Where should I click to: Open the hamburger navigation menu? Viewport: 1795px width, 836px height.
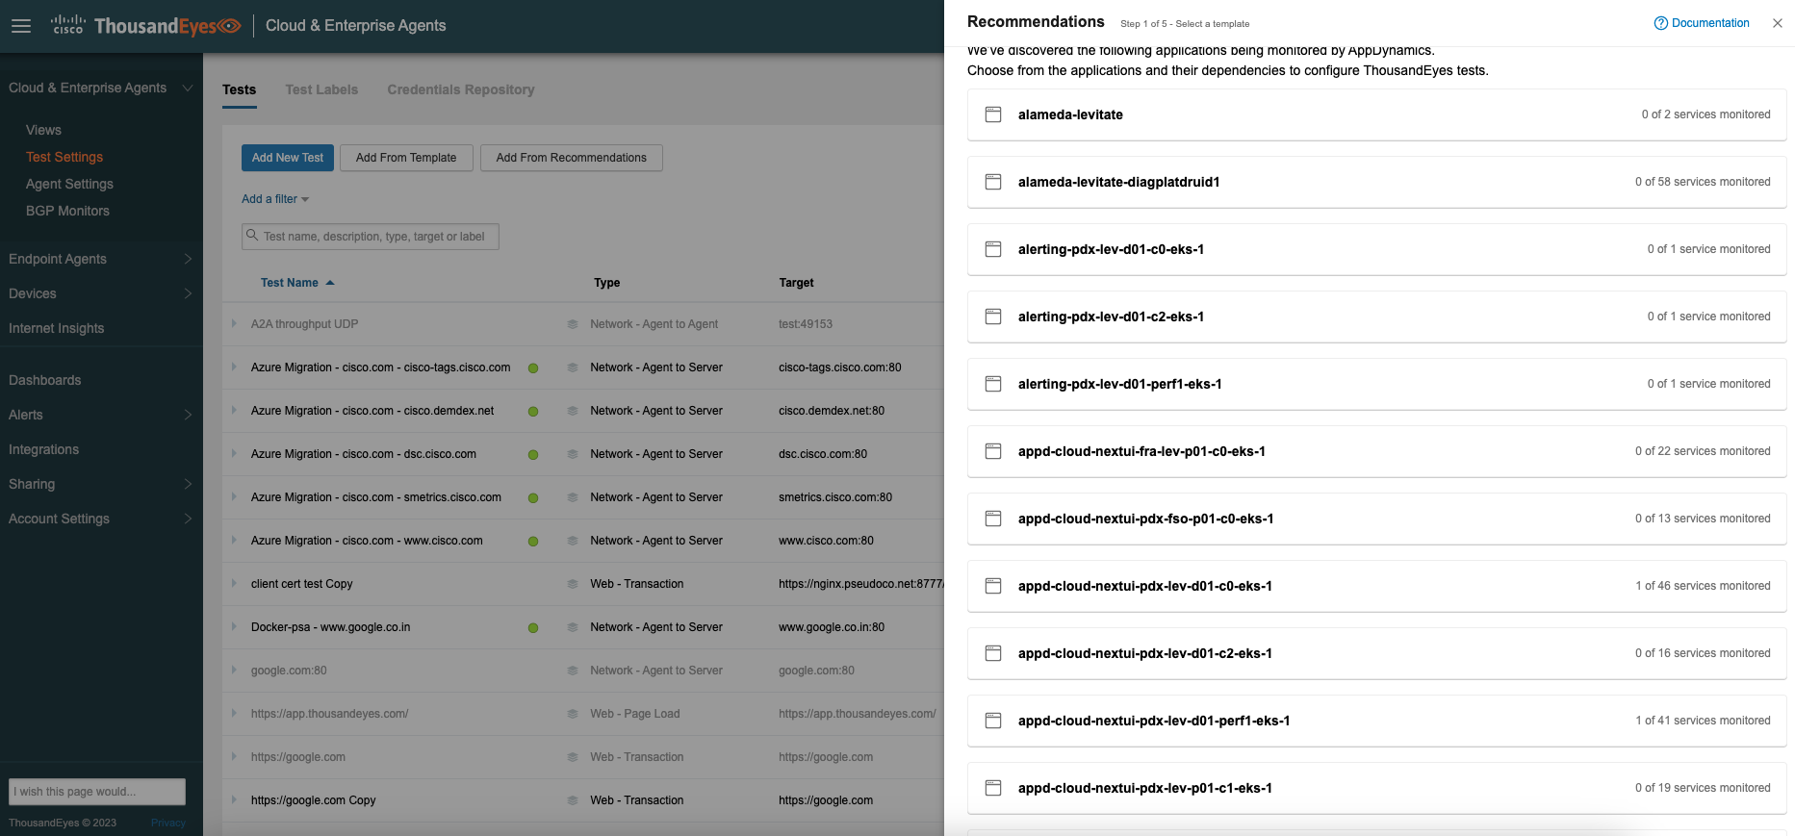(x=21, y=26)
